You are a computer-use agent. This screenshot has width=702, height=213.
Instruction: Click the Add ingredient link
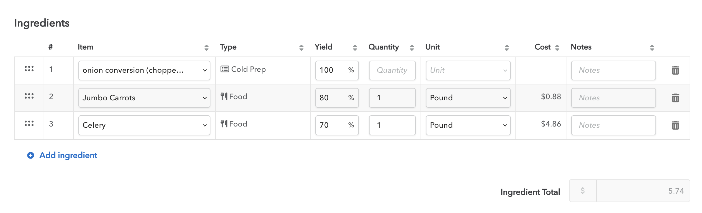68,155
